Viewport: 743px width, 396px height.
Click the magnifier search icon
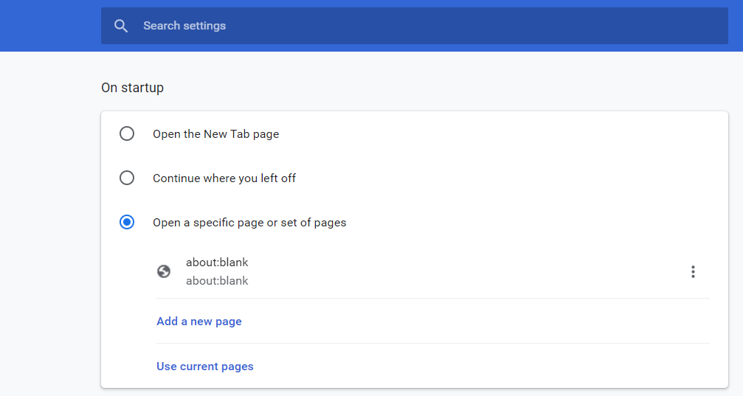coord(121,26)
